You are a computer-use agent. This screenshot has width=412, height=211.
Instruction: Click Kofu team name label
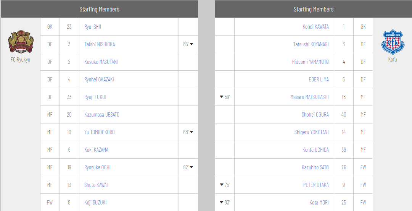pyautogui.click(x=392, y=60)
